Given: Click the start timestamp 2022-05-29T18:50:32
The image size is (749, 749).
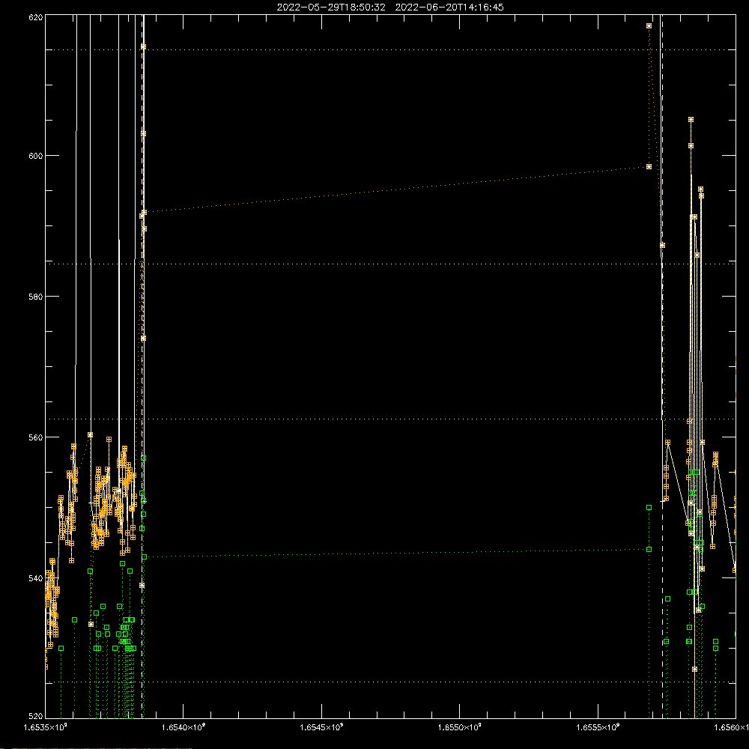Looking at the screenshot, I should pos(331,7).
